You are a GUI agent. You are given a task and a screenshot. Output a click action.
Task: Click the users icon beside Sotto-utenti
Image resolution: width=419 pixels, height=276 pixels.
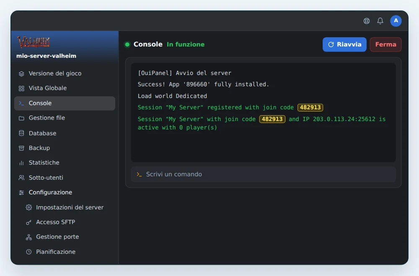point(21,178)
